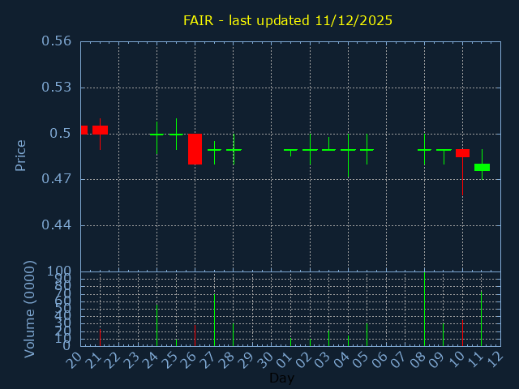Click the green volume bar on day 05
This screenshot has height=389, width=519.
point(367,335)
